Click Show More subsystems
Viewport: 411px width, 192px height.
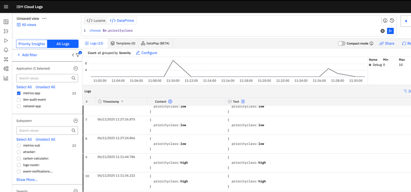(27, 180)
